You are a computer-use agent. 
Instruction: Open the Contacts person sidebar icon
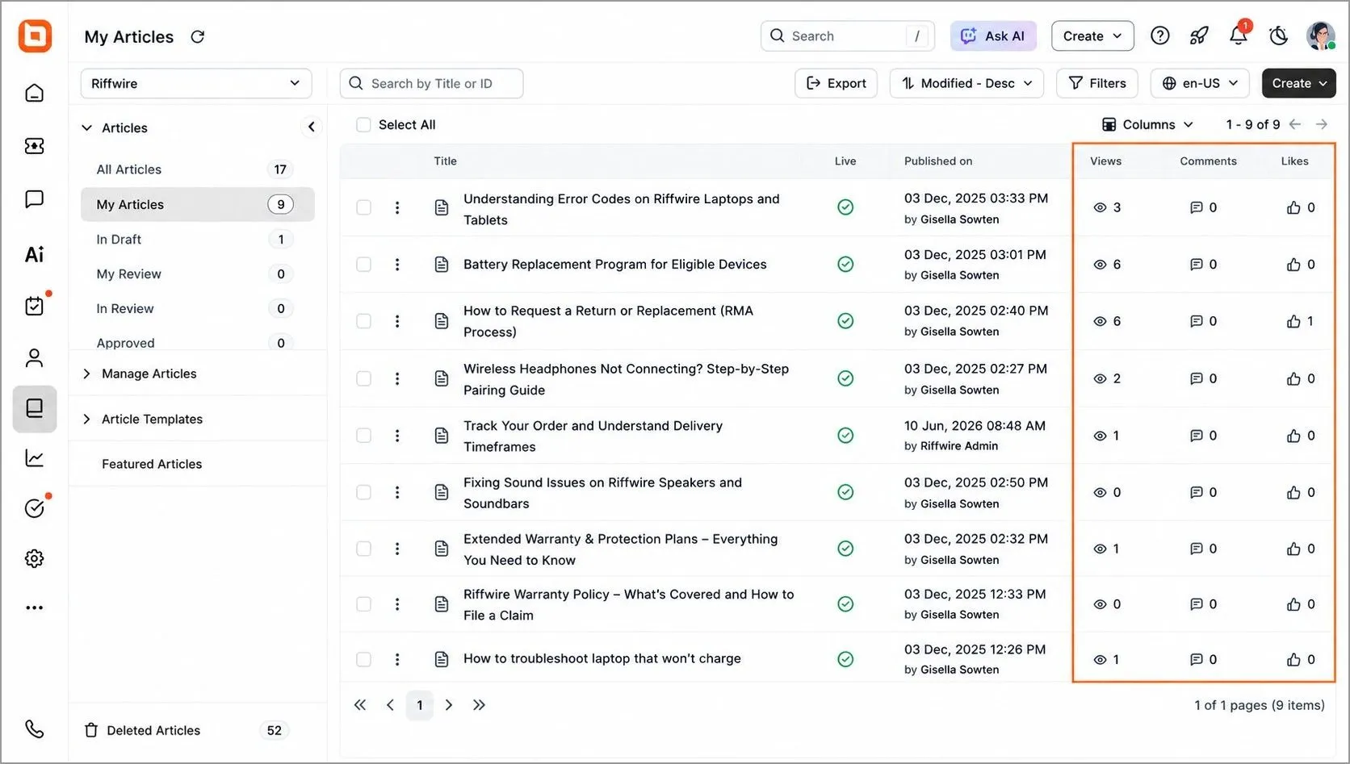tap(35, 357)
